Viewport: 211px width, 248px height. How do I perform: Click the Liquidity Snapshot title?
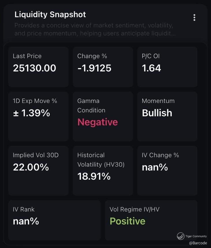[50, 14]
